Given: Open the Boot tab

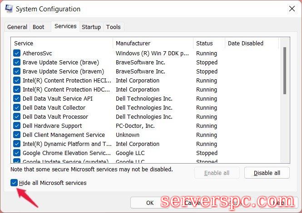Looking at the screenshot, I should (39, 27).
